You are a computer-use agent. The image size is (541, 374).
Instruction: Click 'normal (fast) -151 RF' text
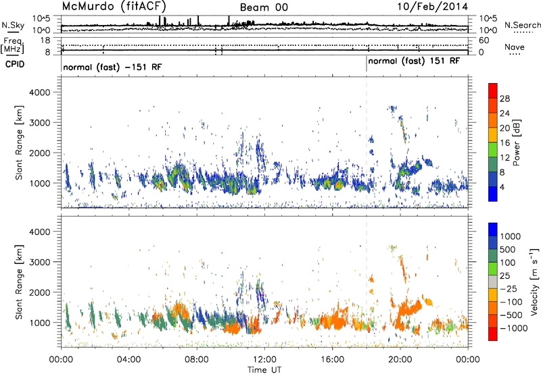(112, 67)
